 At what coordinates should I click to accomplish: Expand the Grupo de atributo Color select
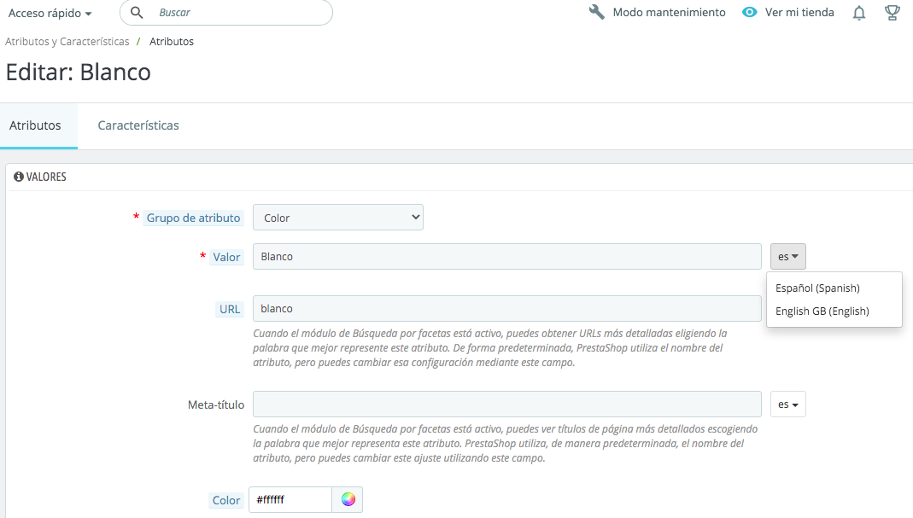pyautogui.click(x=338, y=218)
